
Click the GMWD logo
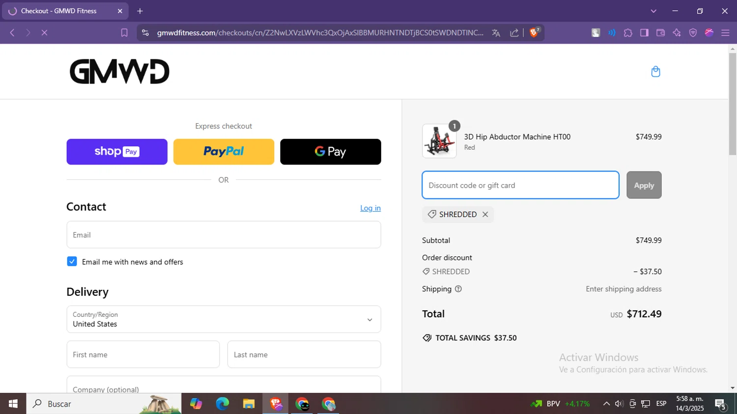click(119, 72)
